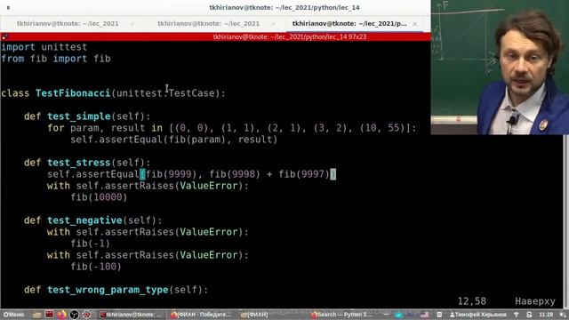Click the fib(10000) call line
The width and height of the screenshot is (569, 320).
[99, 197]
